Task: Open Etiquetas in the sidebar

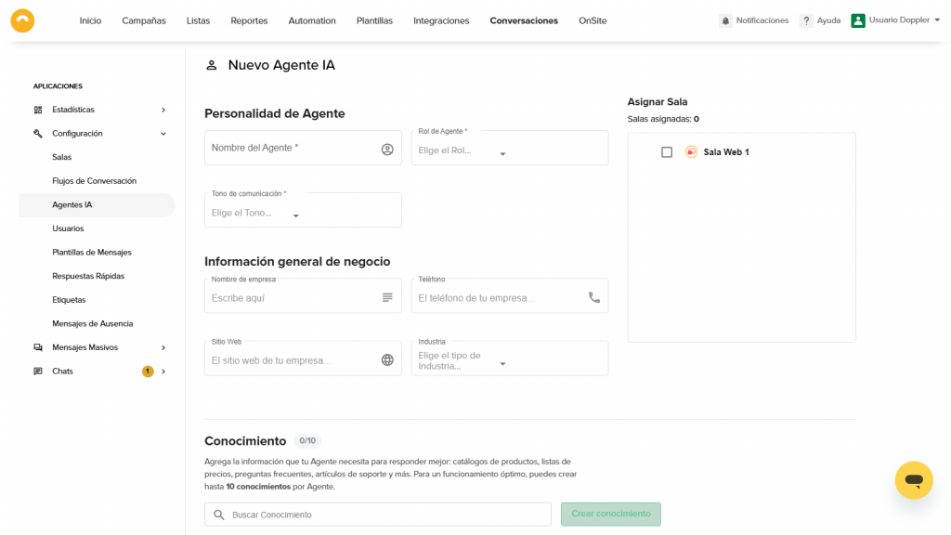Action: tap(69, 300)
